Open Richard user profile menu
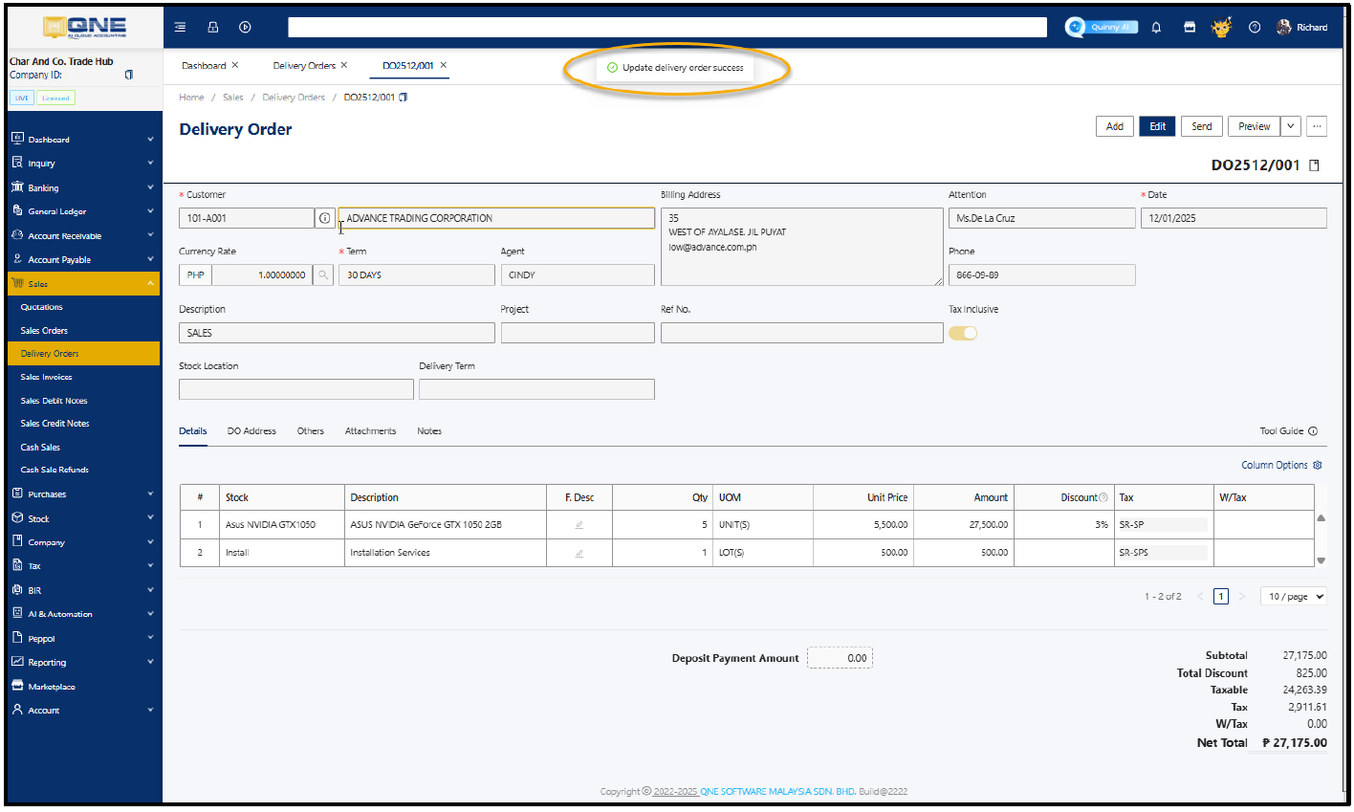The height and width of the screenshot is (812, 1354). pyautogui.click(x=1302, y=27)
